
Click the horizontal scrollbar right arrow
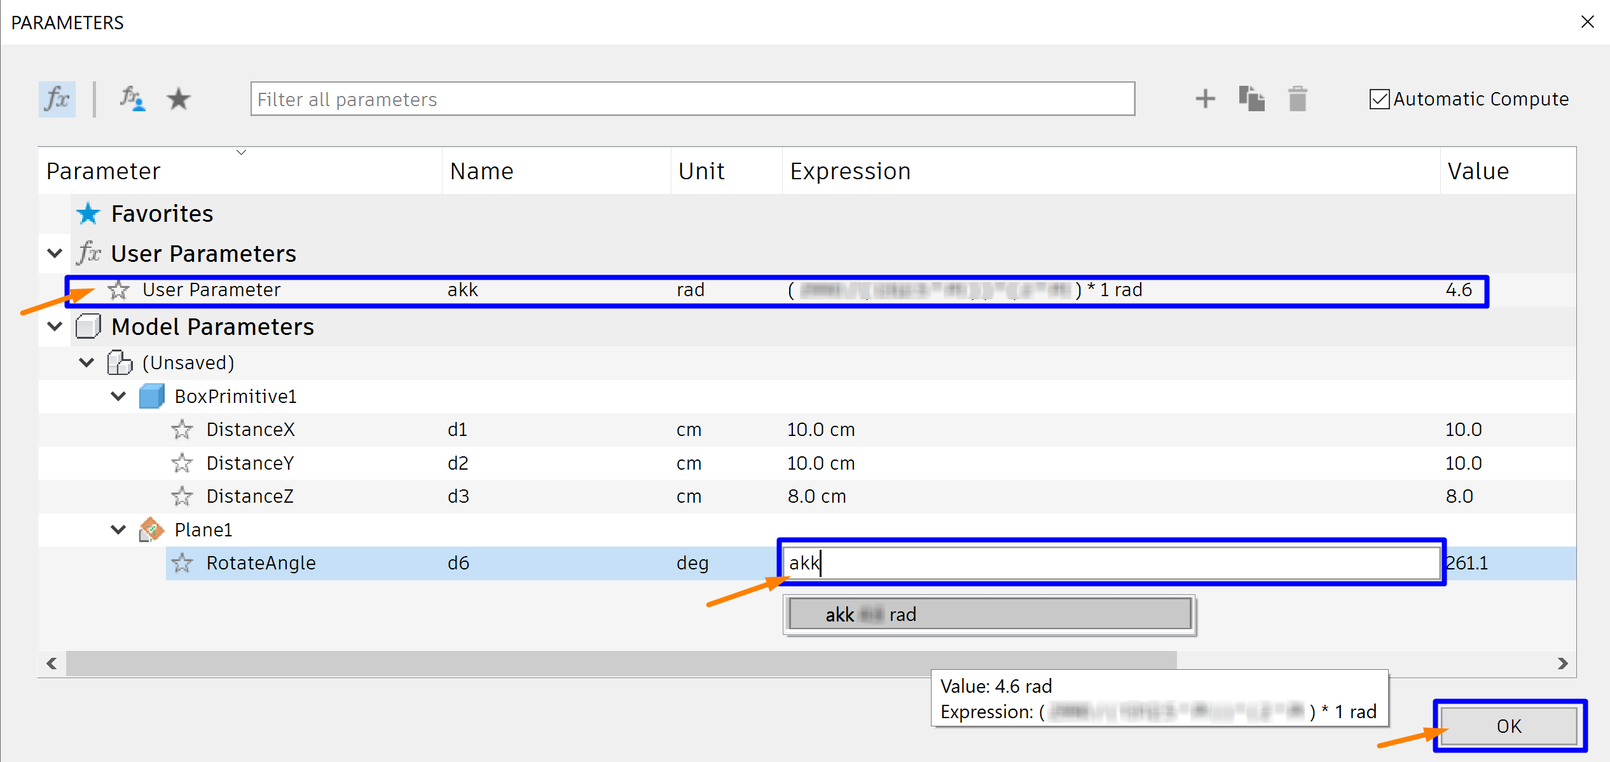click(1563, 663)
